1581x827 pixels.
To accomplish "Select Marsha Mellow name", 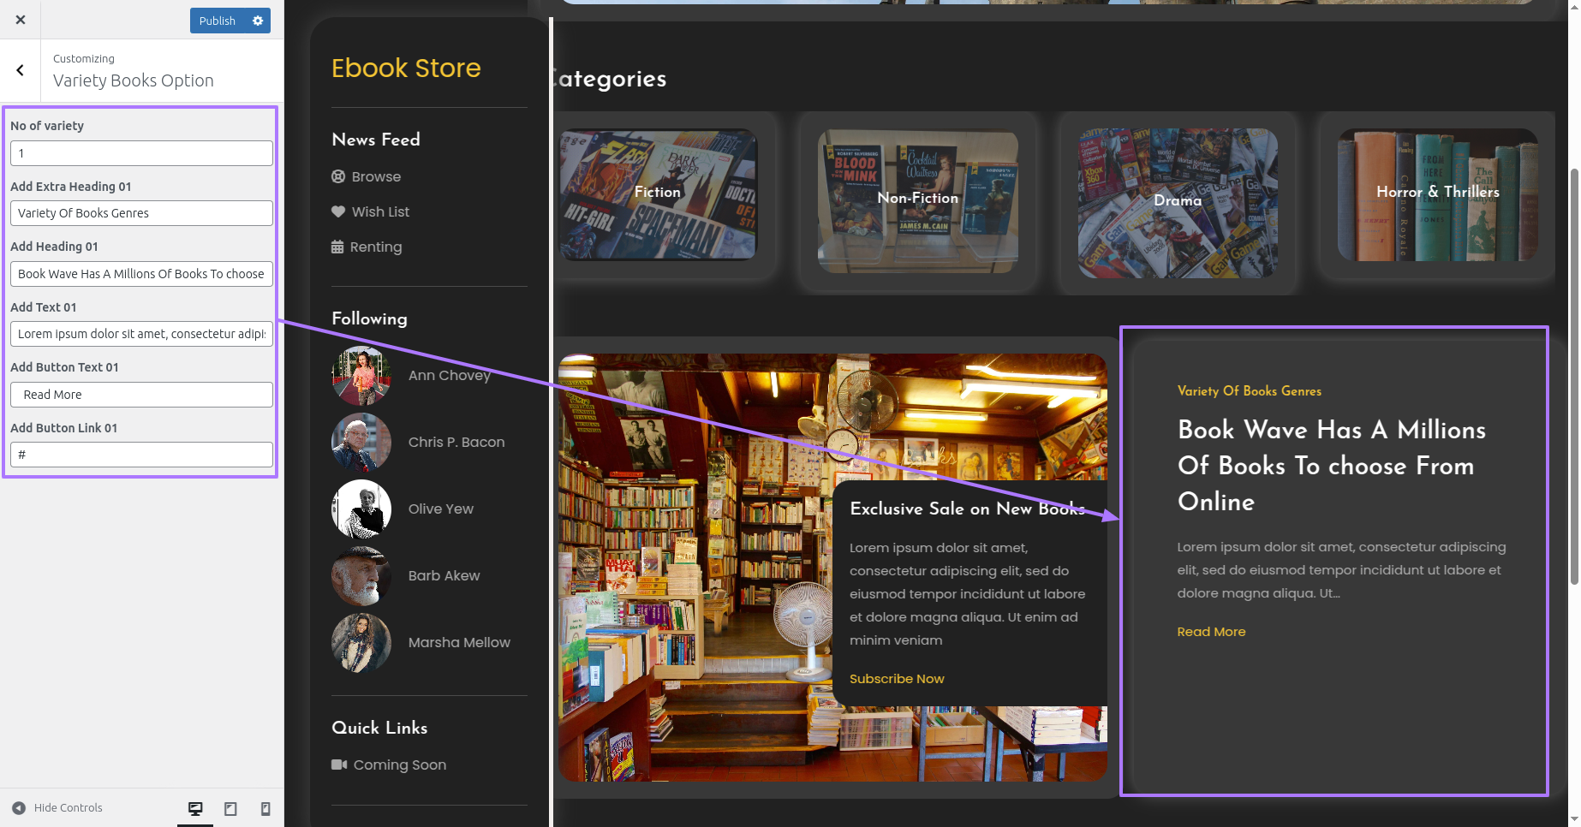I will pyautogui.click(x=459, y=642).
